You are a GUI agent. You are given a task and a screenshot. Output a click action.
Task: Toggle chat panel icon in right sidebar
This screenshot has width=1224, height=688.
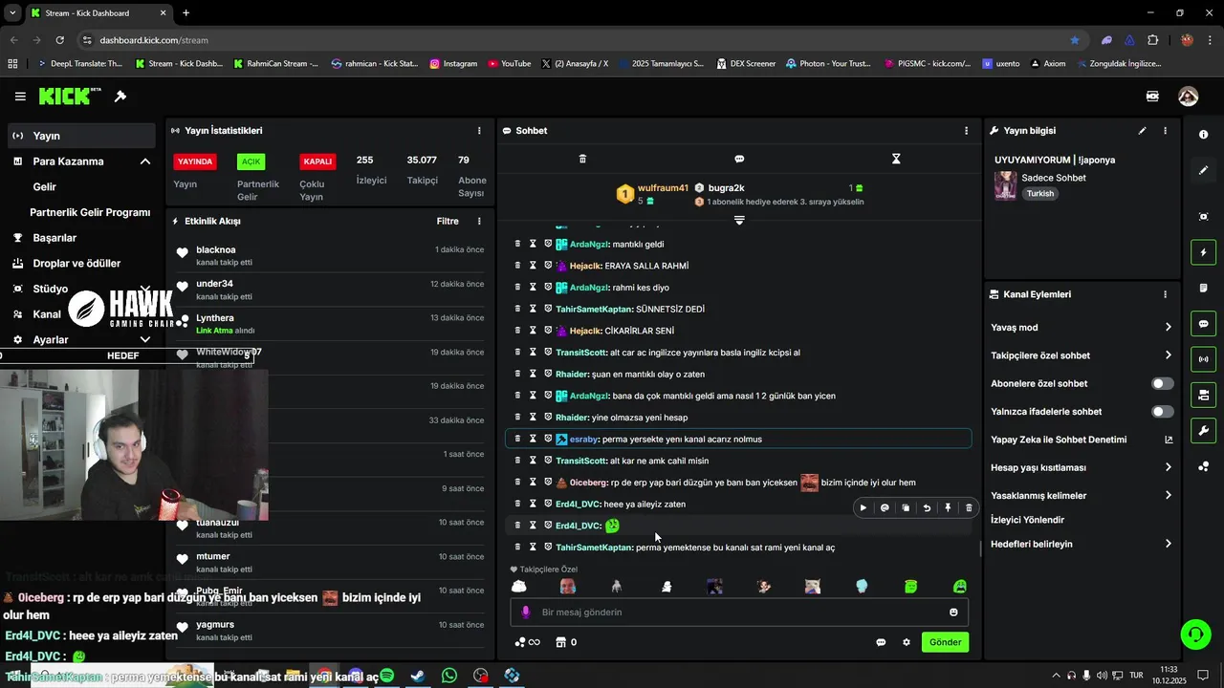point(1203,324)
